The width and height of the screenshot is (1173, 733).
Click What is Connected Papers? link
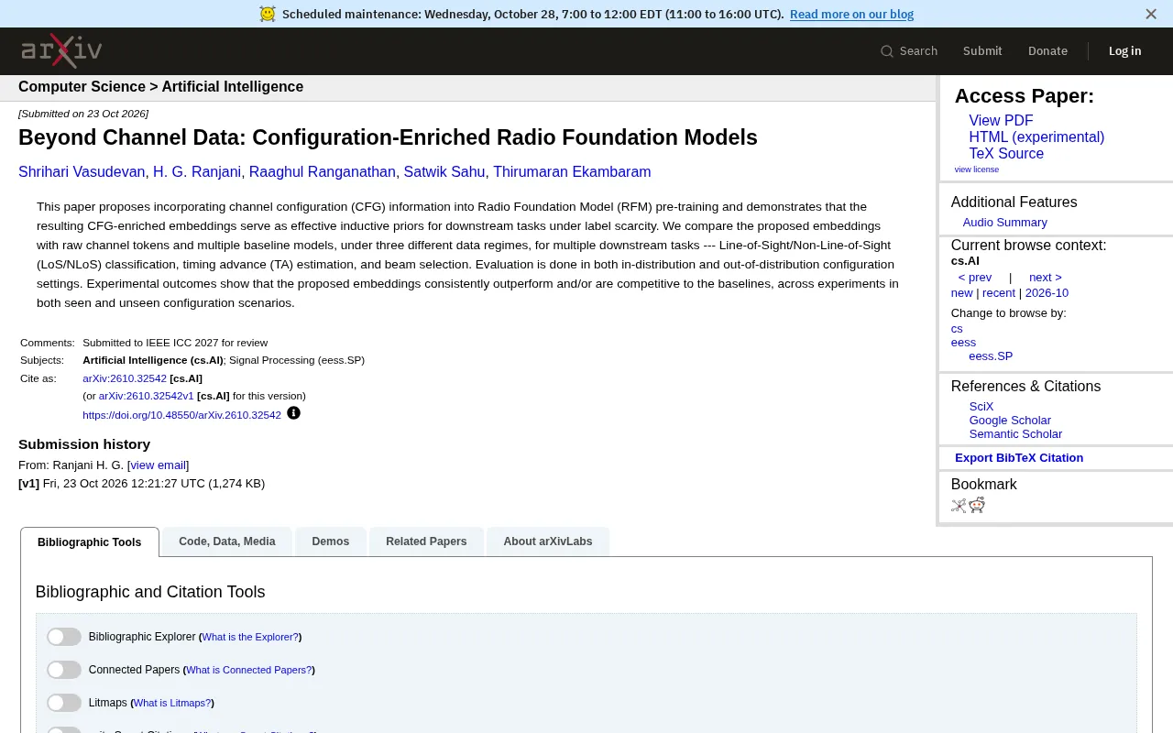248,670
